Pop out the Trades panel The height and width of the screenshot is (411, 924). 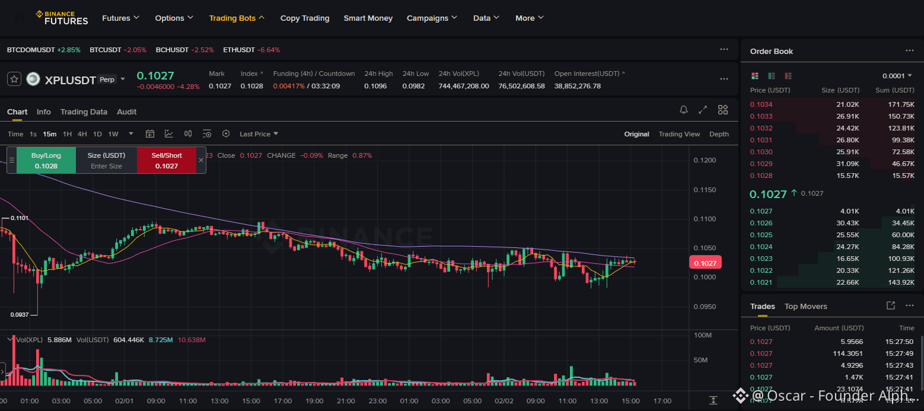pos(890,305)
